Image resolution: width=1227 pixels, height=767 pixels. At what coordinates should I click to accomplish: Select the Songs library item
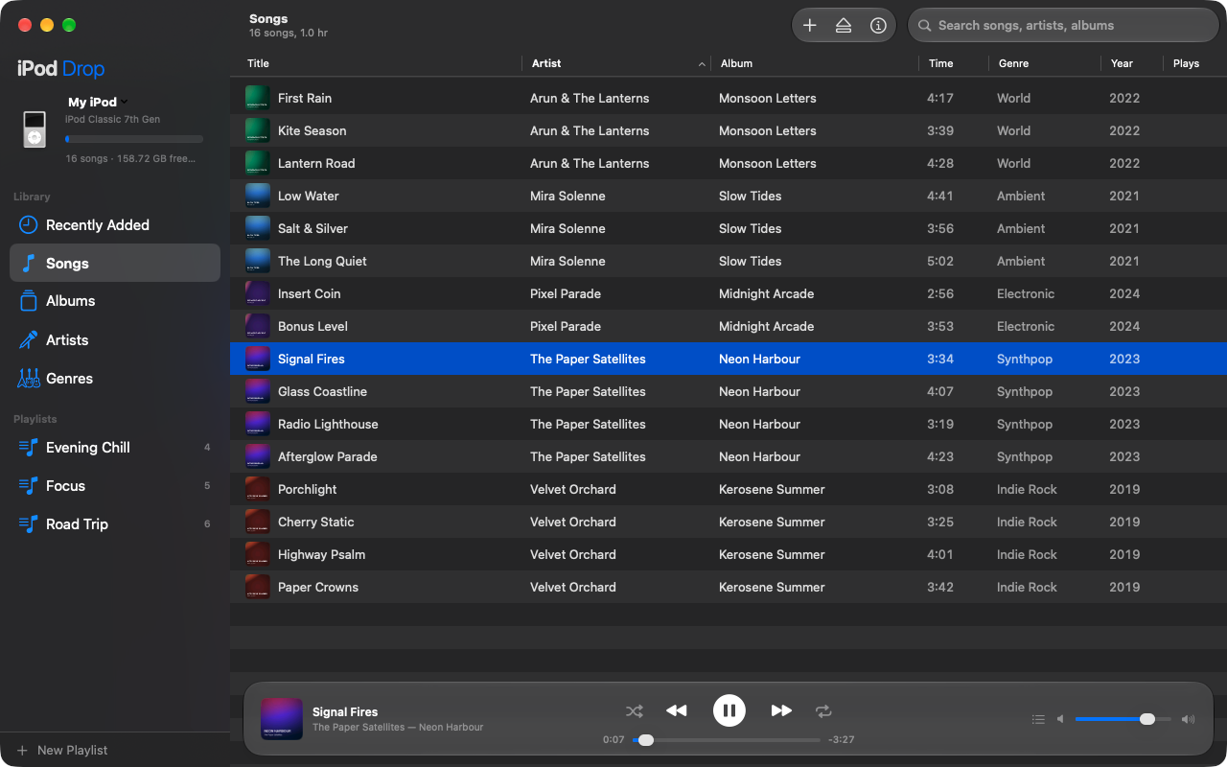pos(115,263)
